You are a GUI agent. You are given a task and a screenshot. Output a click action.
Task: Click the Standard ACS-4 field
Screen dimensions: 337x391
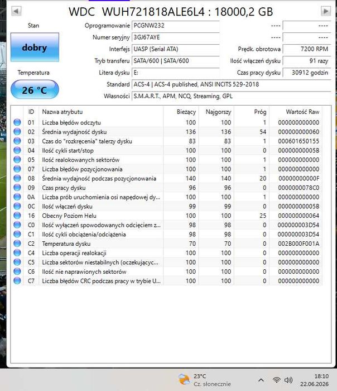pyautogui.click(x=232, y=84)
